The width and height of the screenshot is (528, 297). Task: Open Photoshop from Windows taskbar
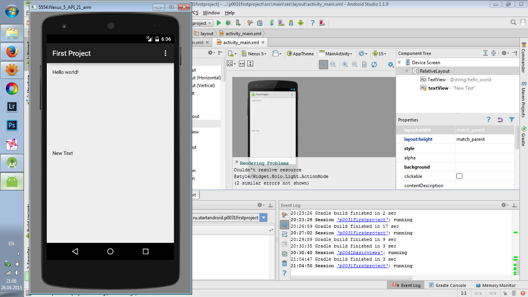pos(12,125)
